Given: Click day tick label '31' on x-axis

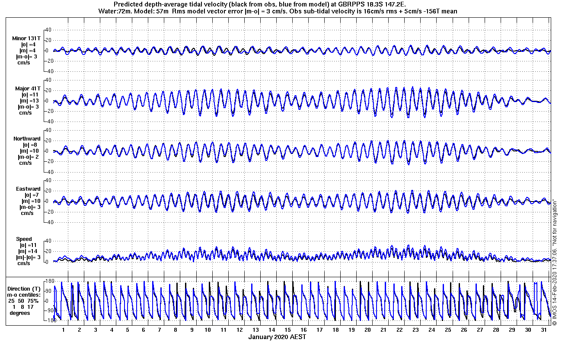Looking at the screenshot, I should pos(544,330).
